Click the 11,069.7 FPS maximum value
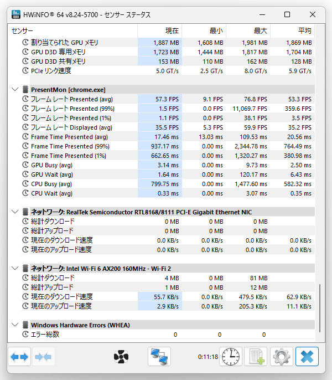This screenshot has height=380, width=332. point(250,109)
